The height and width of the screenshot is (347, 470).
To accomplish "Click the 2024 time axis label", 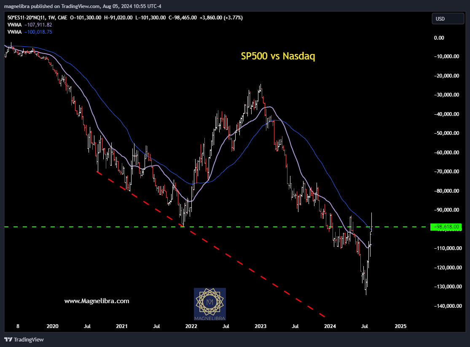I will [x=330, y=326].
